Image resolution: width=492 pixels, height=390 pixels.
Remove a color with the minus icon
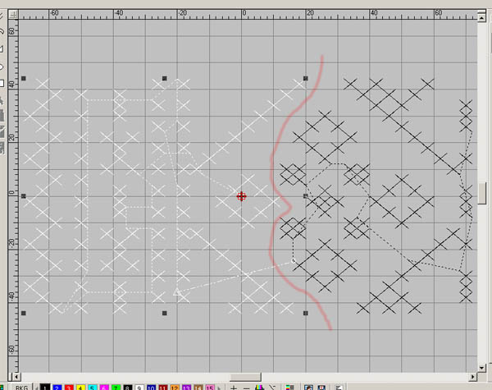pyautogui.click(x=246, y=388)
